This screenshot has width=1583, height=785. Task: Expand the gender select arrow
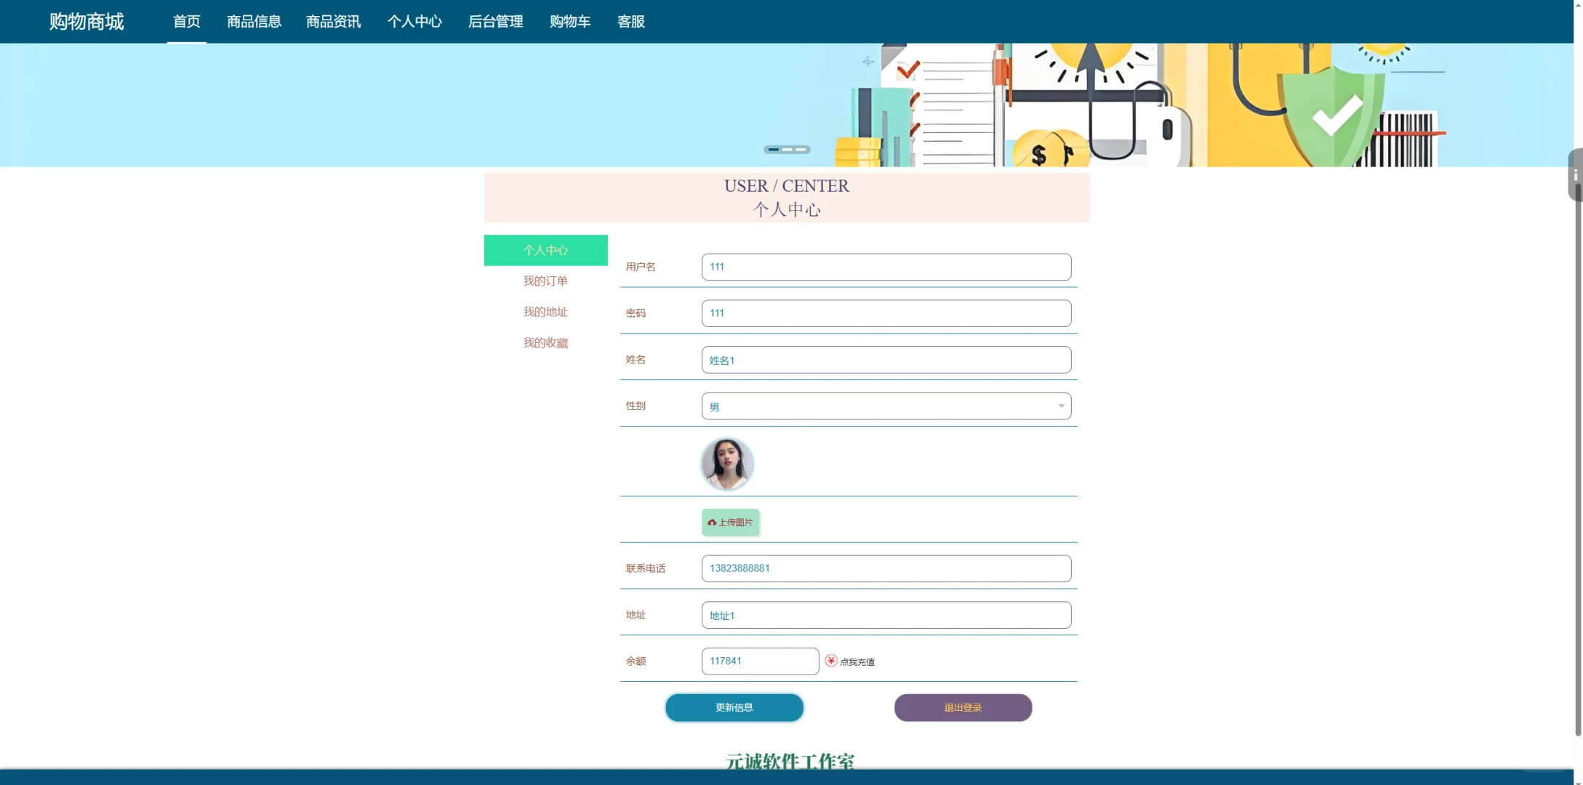[x=1061, y=406]
